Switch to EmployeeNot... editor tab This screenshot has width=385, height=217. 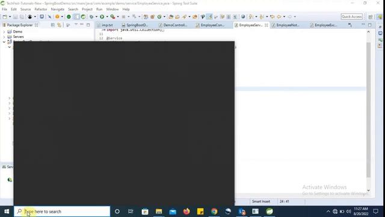tap(288, 25)
